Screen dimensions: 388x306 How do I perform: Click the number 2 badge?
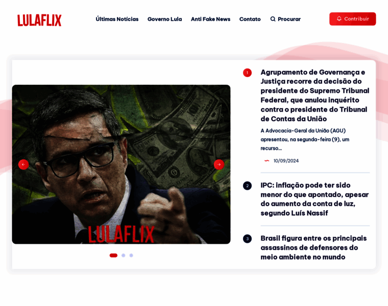(247, 186)
